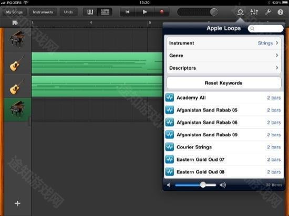The width and height of the screenshot is (289, 216).
Task: Open the mixer settings icon
Action: point(254,12)
